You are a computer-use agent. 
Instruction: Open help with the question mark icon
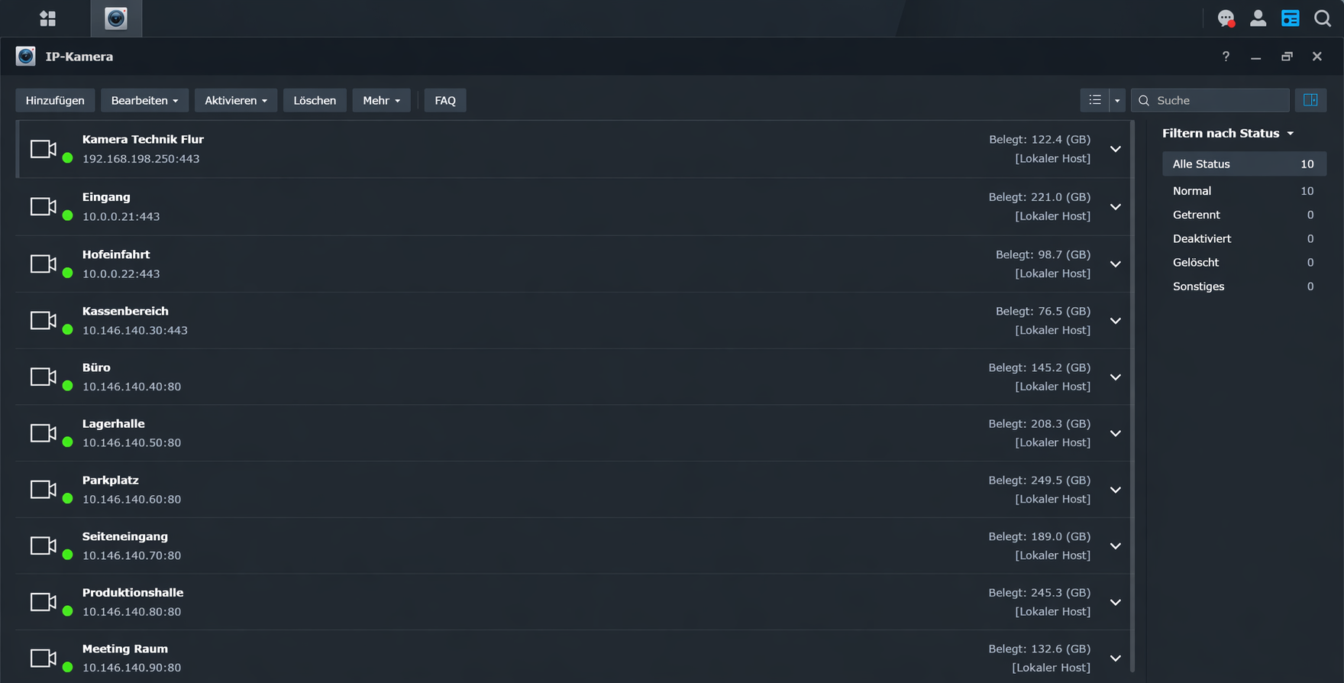point(1226,57)
